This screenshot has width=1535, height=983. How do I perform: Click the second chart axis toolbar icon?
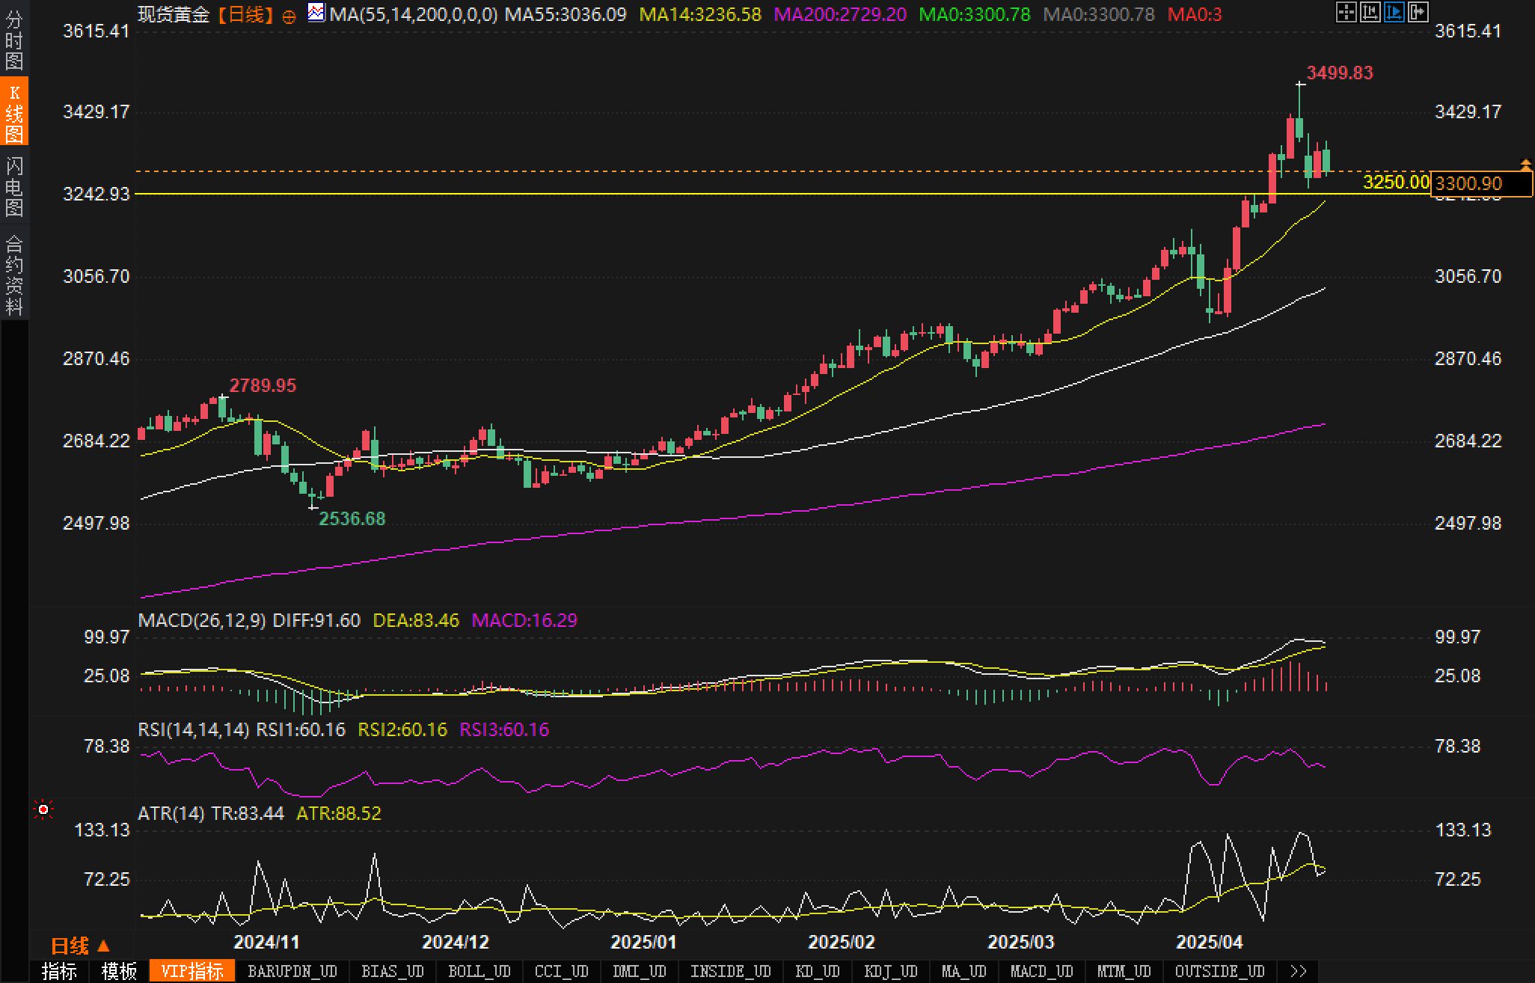coord(1370,12)
